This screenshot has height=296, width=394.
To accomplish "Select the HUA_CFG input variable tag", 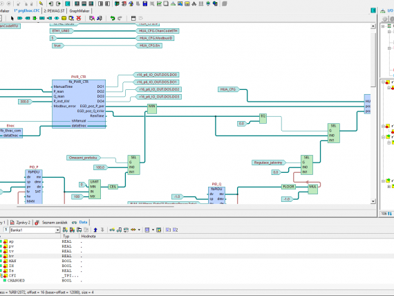I will pos(228,89).
